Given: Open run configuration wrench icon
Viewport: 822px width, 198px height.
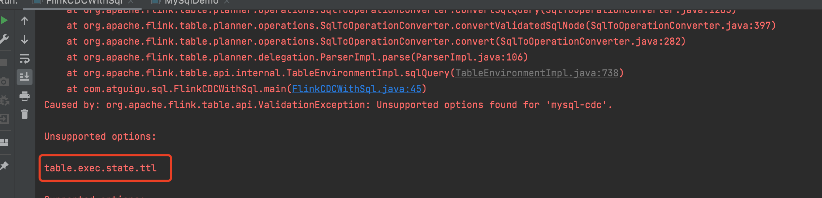Looking at the screenshot, I should point(4,39).
